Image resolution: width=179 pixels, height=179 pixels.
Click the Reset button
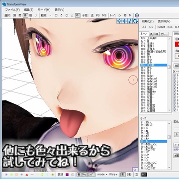(x=161, y=27)
